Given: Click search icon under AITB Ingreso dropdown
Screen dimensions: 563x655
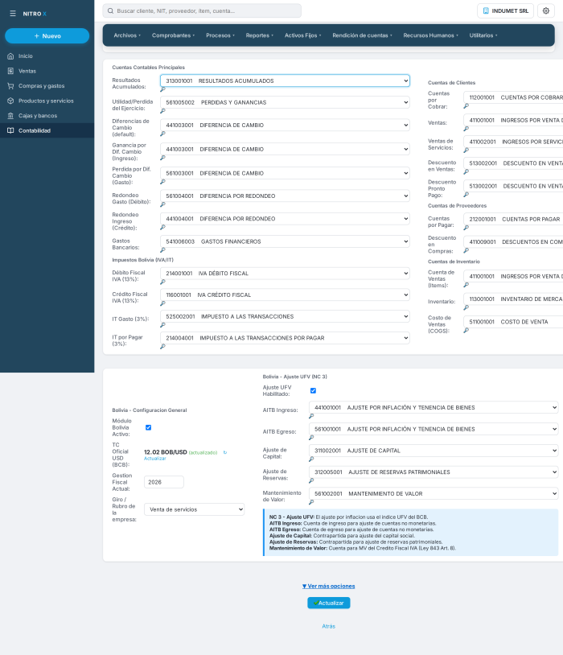Looking at the screenshot, I should pos(311,416).
